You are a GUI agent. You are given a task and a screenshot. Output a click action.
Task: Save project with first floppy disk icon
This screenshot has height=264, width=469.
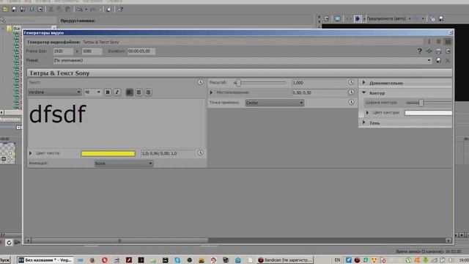point(14,10)
